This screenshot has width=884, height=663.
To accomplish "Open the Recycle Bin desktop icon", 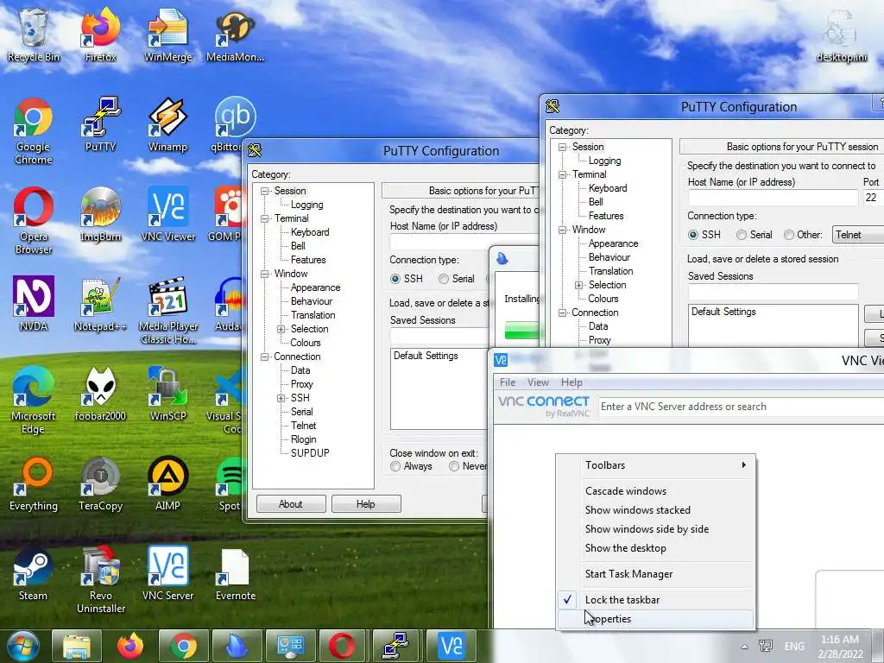I will pos(34,35).
